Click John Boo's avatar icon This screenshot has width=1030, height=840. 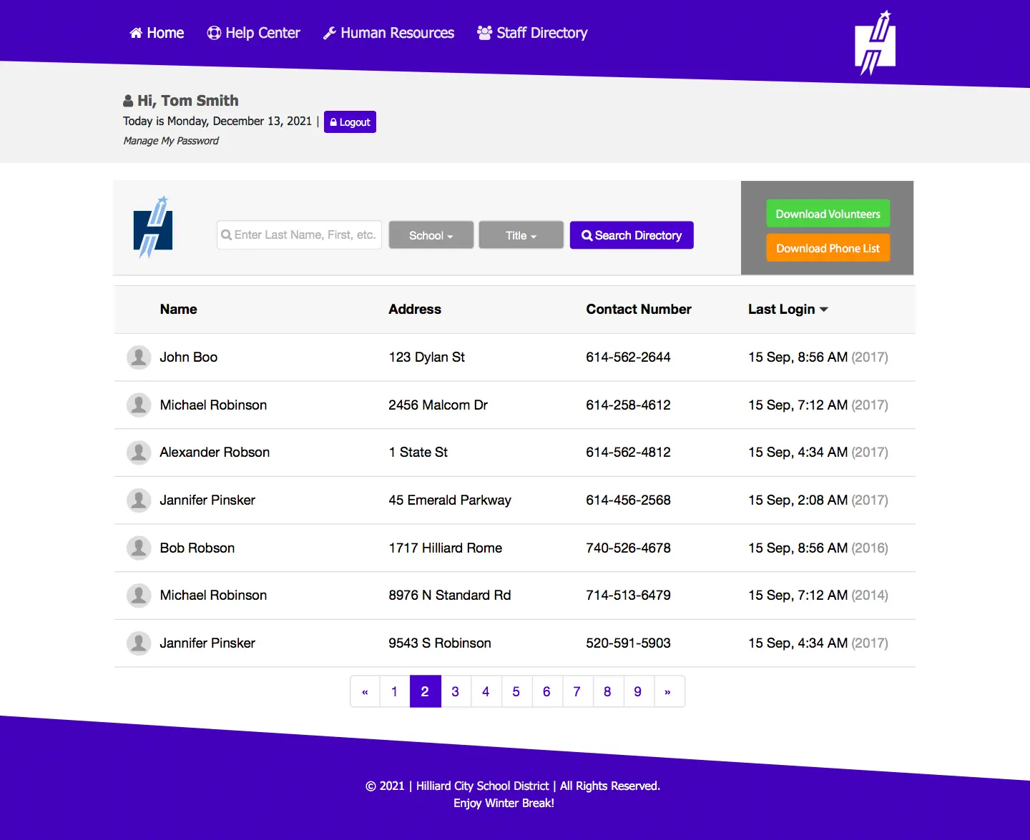click(x=139, y=357)
